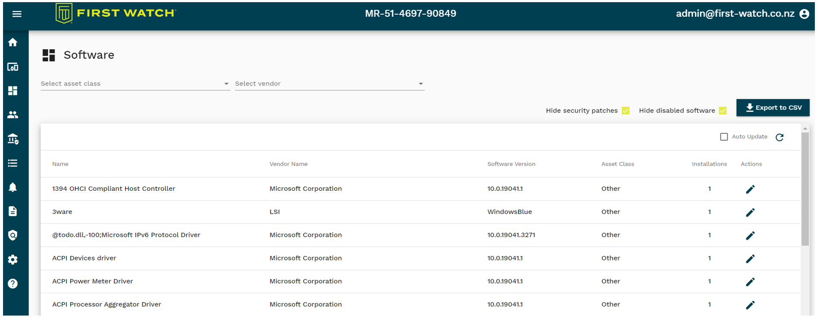Open the alerts bell in sidebar

click(x=13, y=187)
